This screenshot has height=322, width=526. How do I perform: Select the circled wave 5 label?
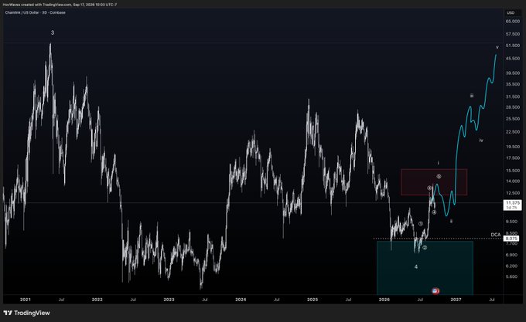[x=439, y=176]
